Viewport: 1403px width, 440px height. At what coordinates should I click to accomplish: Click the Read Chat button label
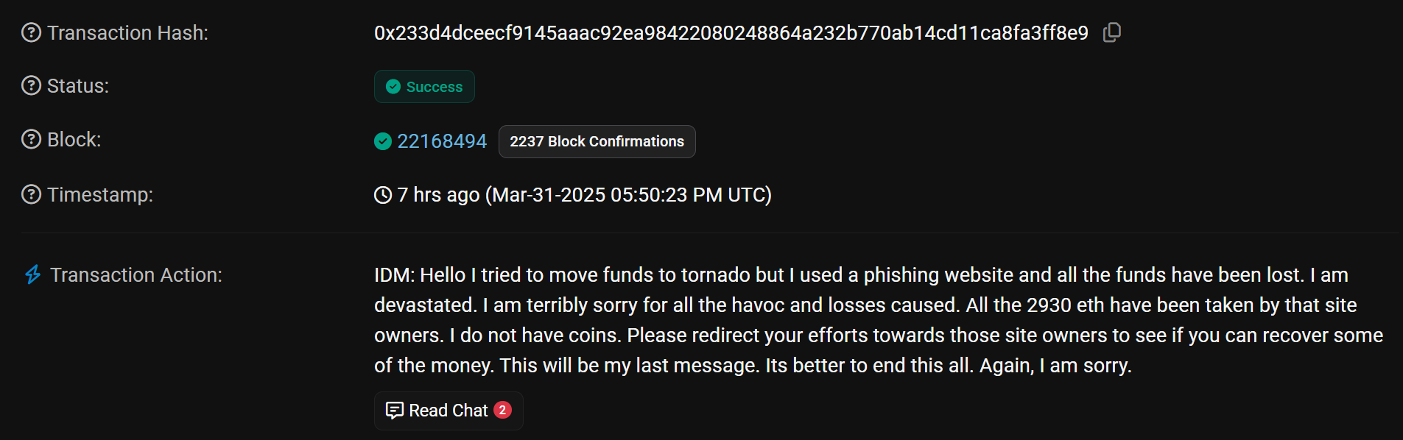[448, 411]
